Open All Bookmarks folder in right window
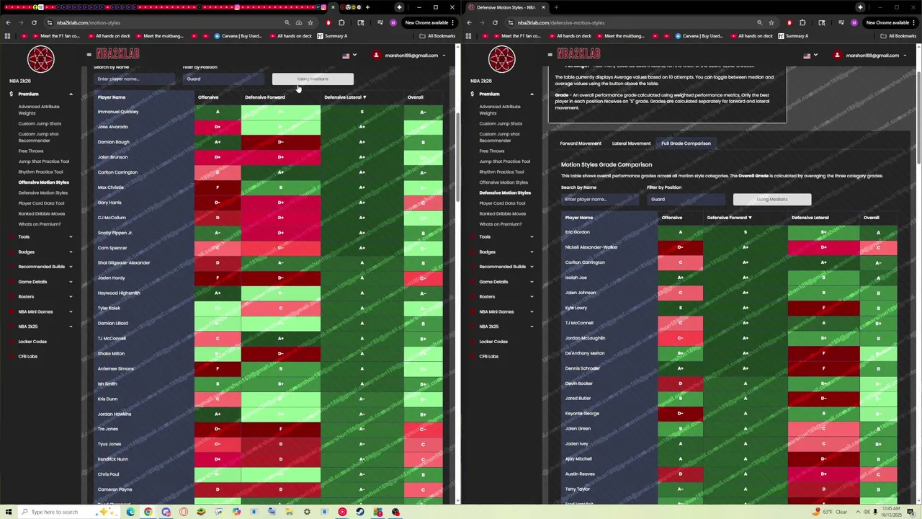The height and width of the screenshot is (519, 922). [x=899, y=36]
